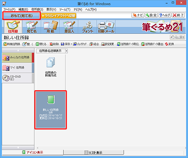The width and height of the screenshot is (188, 158).
Task: Open the ツール(T) menu
Action: [65, 10]
